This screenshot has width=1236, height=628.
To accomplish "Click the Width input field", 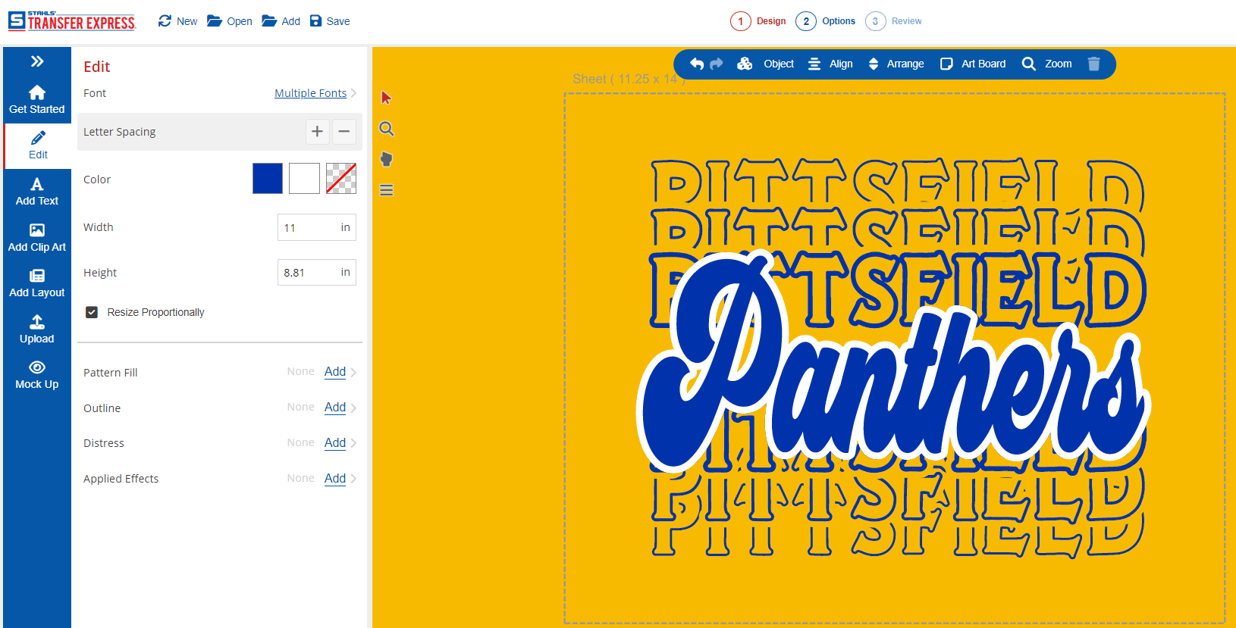I will point(309,227).
